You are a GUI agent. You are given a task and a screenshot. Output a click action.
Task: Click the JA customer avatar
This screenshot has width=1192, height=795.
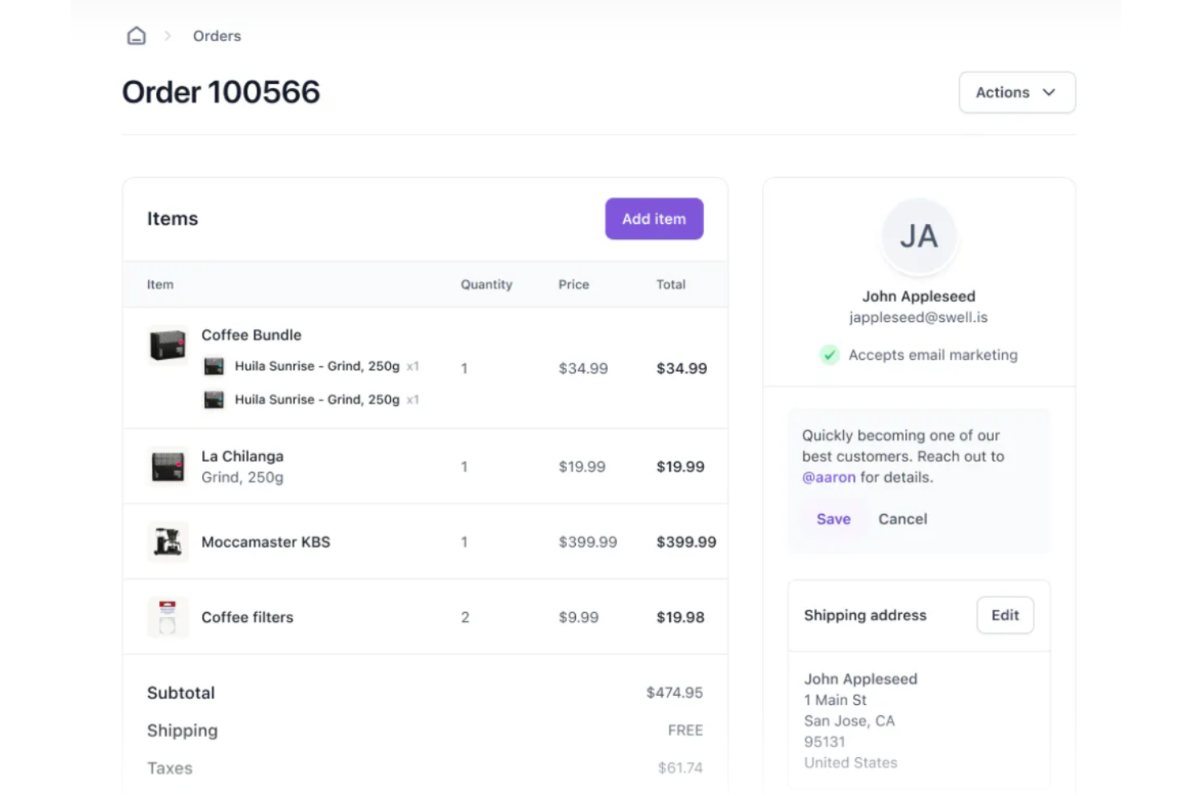[x=918, y=235]
